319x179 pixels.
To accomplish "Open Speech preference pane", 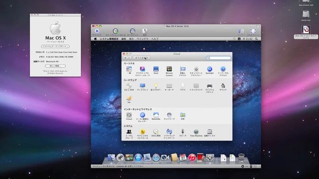I will coord(183,133).
